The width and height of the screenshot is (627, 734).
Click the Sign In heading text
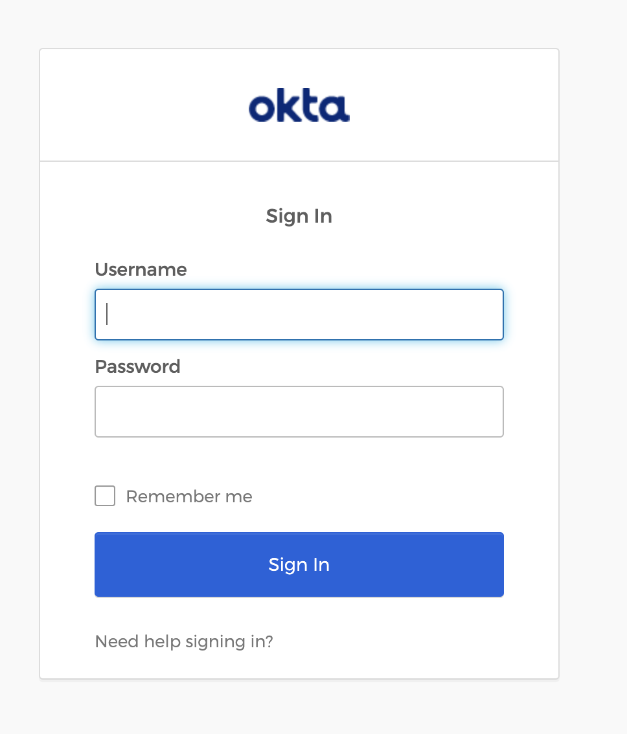click(299, 216)
